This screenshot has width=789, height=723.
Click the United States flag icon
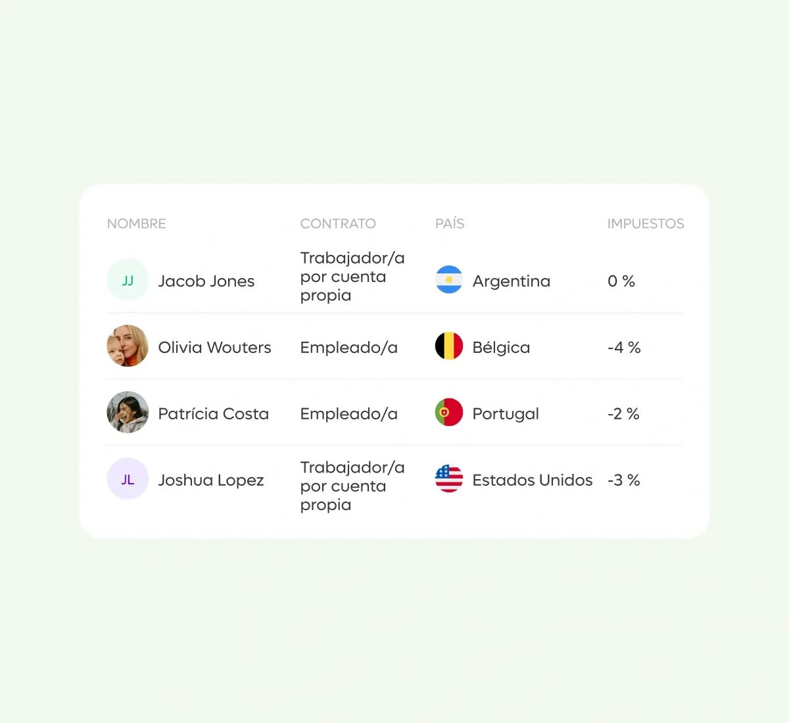point(449,479)
